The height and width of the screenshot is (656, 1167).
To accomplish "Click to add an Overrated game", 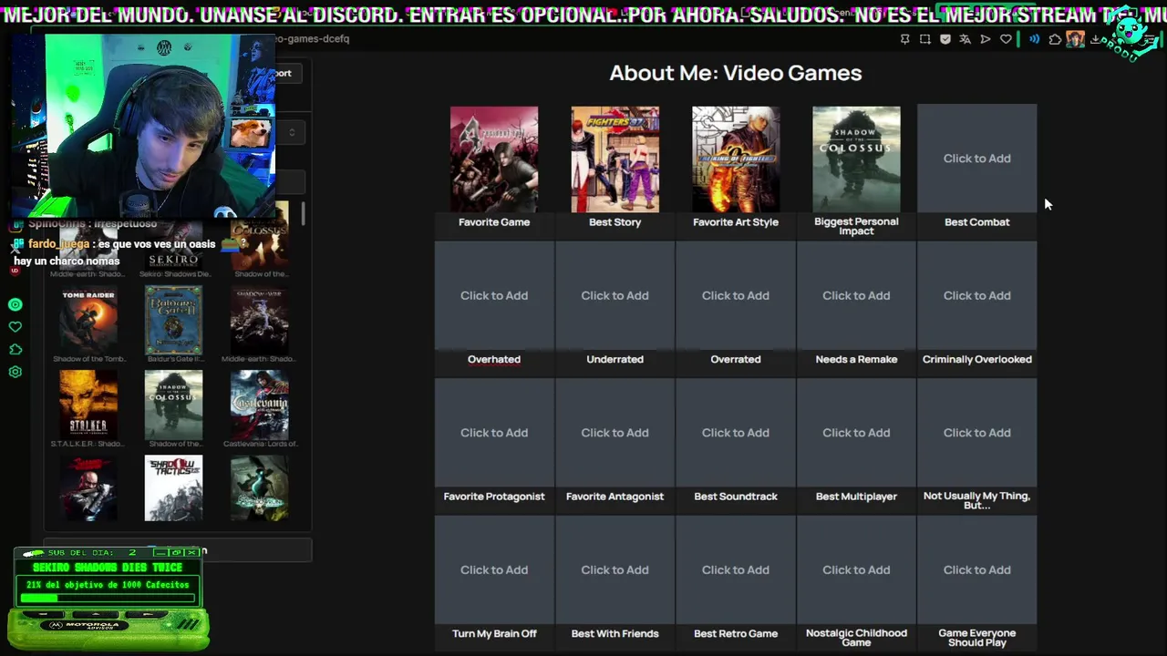I will tap(736, 295).
